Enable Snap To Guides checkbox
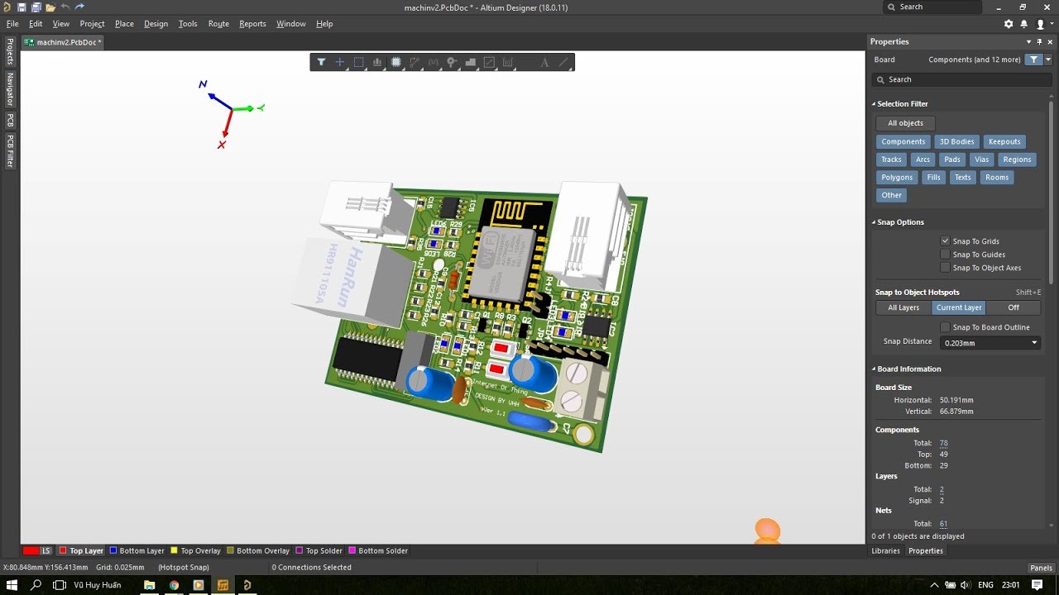Viewport: 1059px width, 595px height. [x=945, y=255]
